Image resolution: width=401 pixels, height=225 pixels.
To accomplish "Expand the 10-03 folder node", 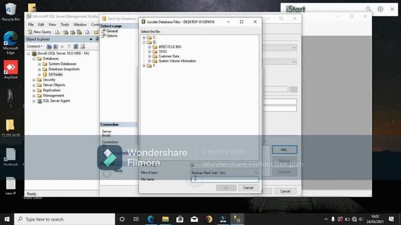I will (x=150, y=52).
